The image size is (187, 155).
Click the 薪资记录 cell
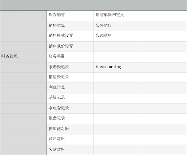70,98
